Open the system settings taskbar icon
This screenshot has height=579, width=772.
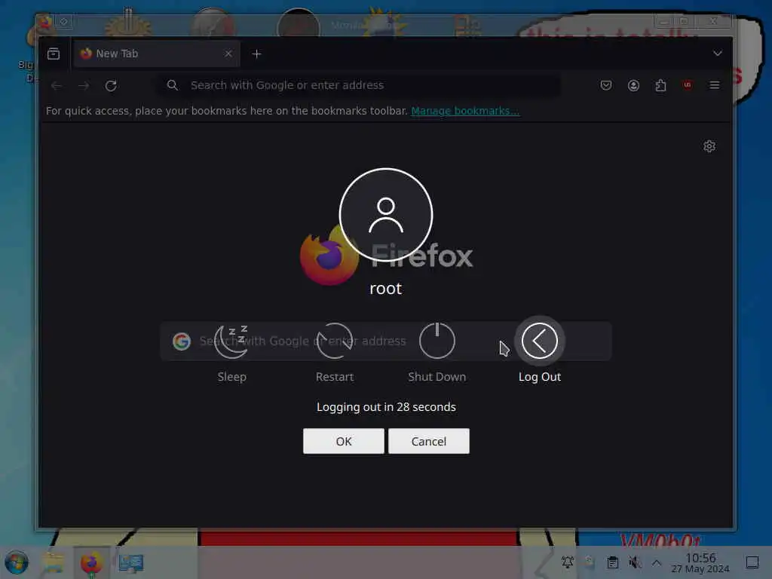(x=131, y=562)
